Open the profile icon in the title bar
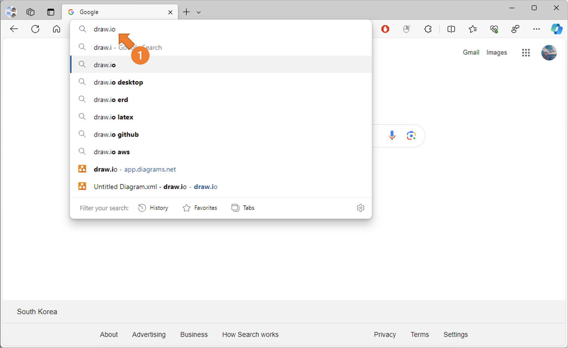568x348 pixels. pyautogui.click(x=11, y=12)
